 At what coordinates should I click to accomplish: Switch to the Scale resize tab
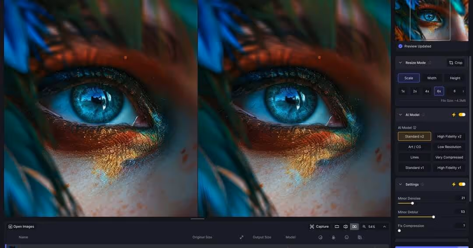(x=409, y=78)
